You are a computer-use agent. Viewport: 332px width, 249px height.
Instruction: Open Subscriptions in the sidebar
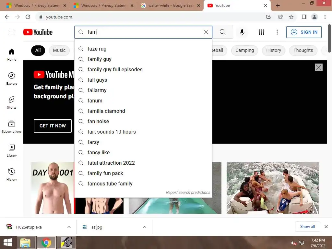[12, 127]
